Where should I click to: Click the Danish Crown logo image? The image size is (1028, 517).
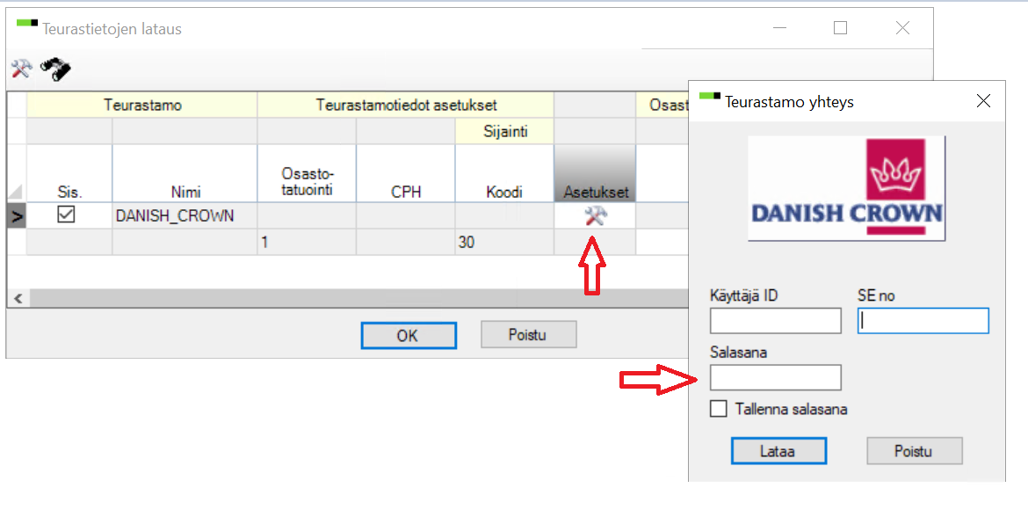tap(846, 187)
